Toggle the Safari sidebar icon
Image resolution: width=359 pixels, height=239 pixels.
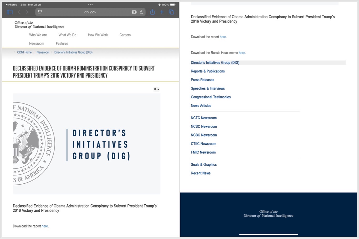tap(10, 12)
